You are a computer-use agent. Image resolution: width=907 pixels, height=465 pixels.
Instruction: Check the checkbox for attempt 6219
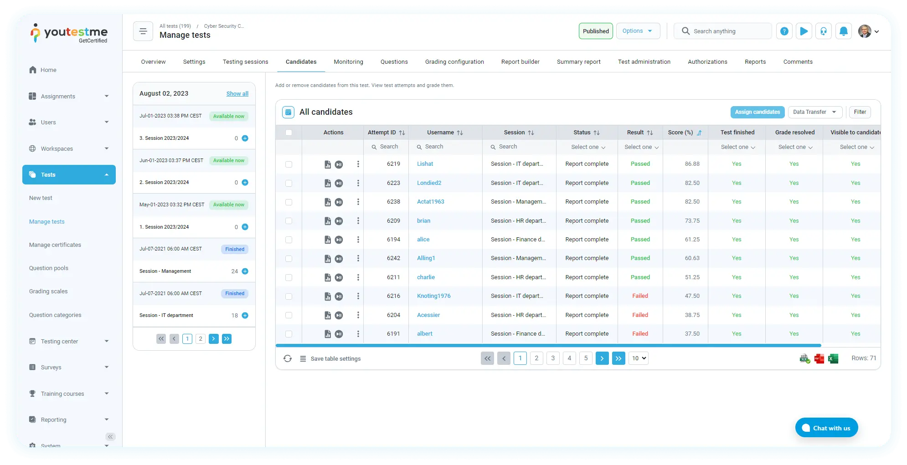(289, 164)
